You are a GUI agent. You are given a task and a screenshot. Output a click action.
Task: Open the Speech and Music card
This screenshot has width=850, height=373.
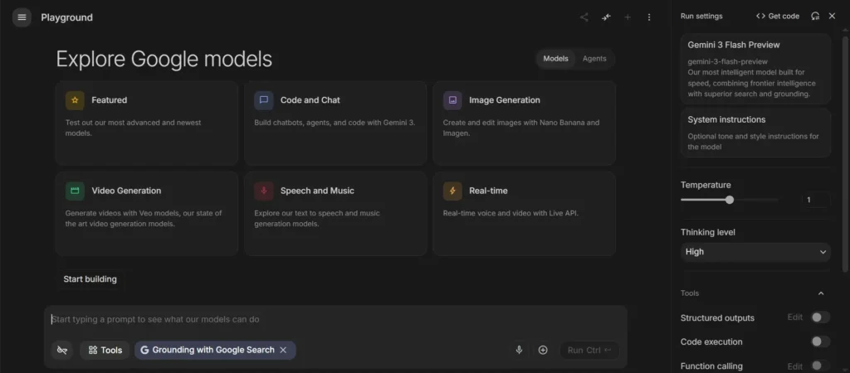[335, 213]
